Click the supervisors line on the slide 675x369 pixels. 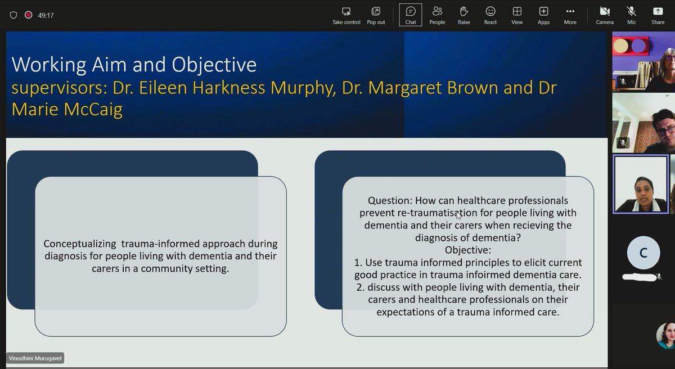284,98
